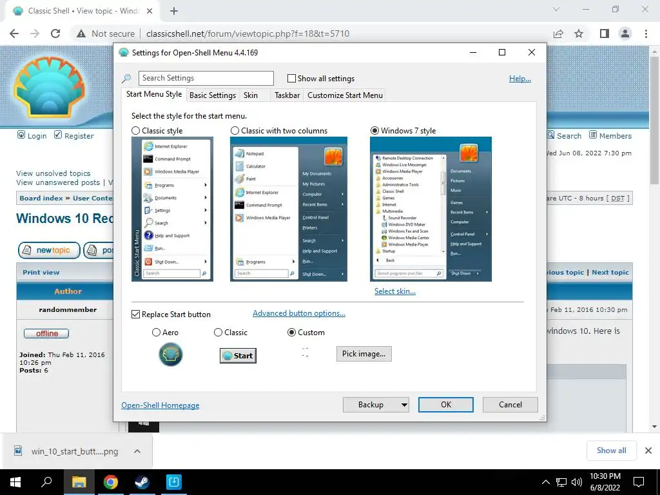Open Customize Start Menu tab
Screen dimensions: 660x495
point(345,95)
